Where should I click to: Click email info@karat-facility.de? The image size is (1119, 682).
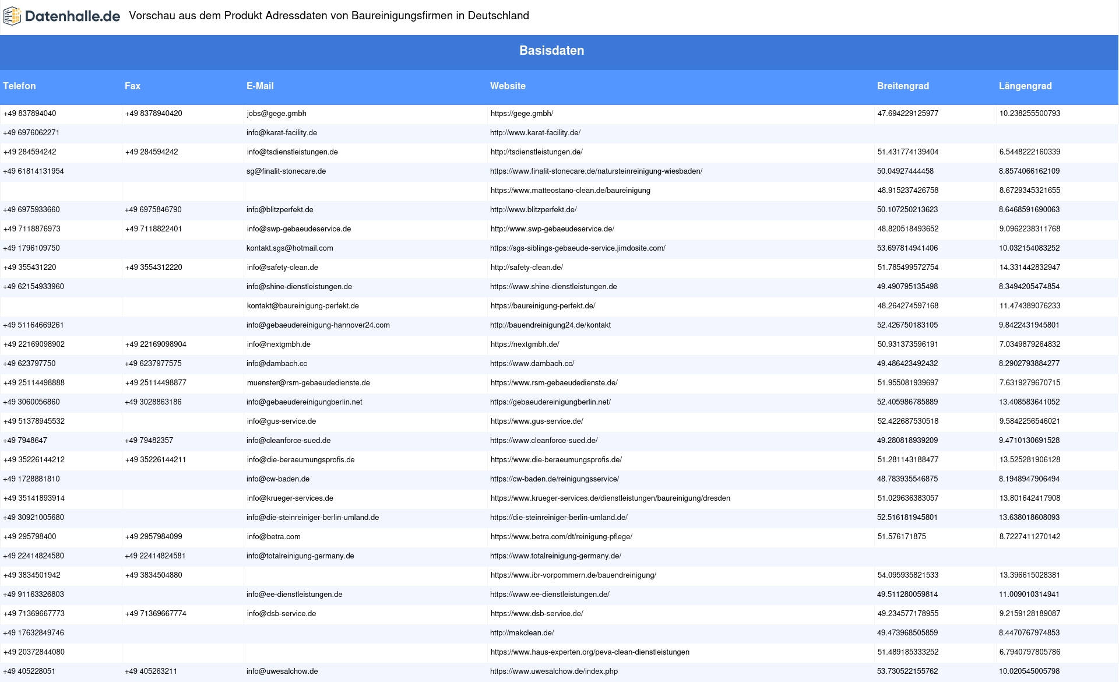click(281, 133)
